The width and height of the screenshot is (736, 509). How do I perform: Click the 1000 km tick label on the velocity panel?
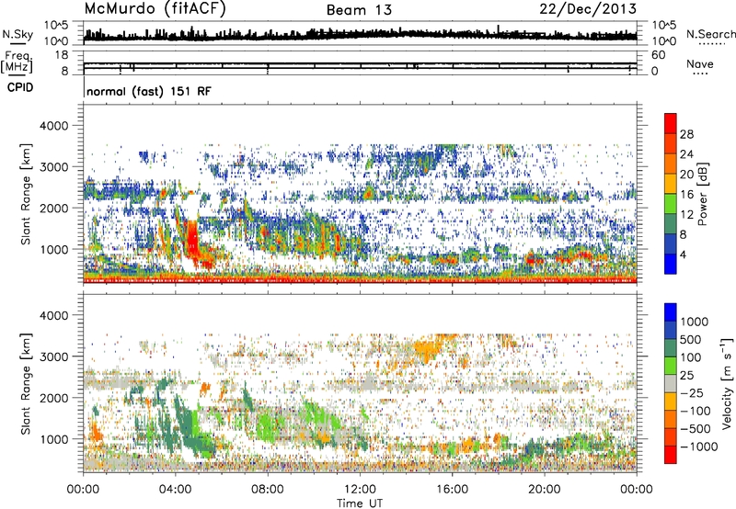point(53,439)
